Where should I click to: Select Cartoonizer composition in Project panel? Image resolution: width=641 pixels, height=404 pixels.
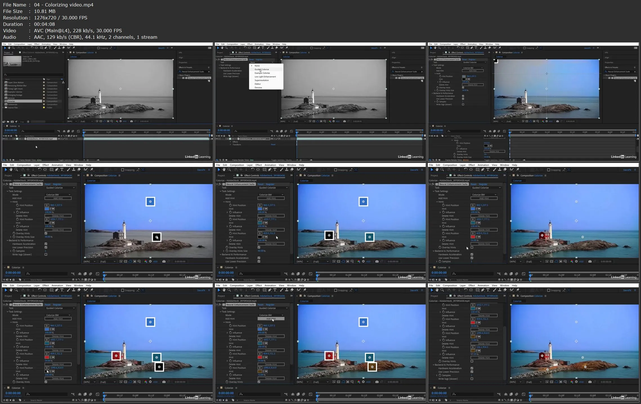pos(13,104)
